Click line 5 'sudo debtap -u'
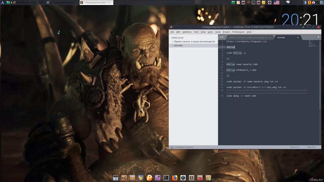 point(236,53)
